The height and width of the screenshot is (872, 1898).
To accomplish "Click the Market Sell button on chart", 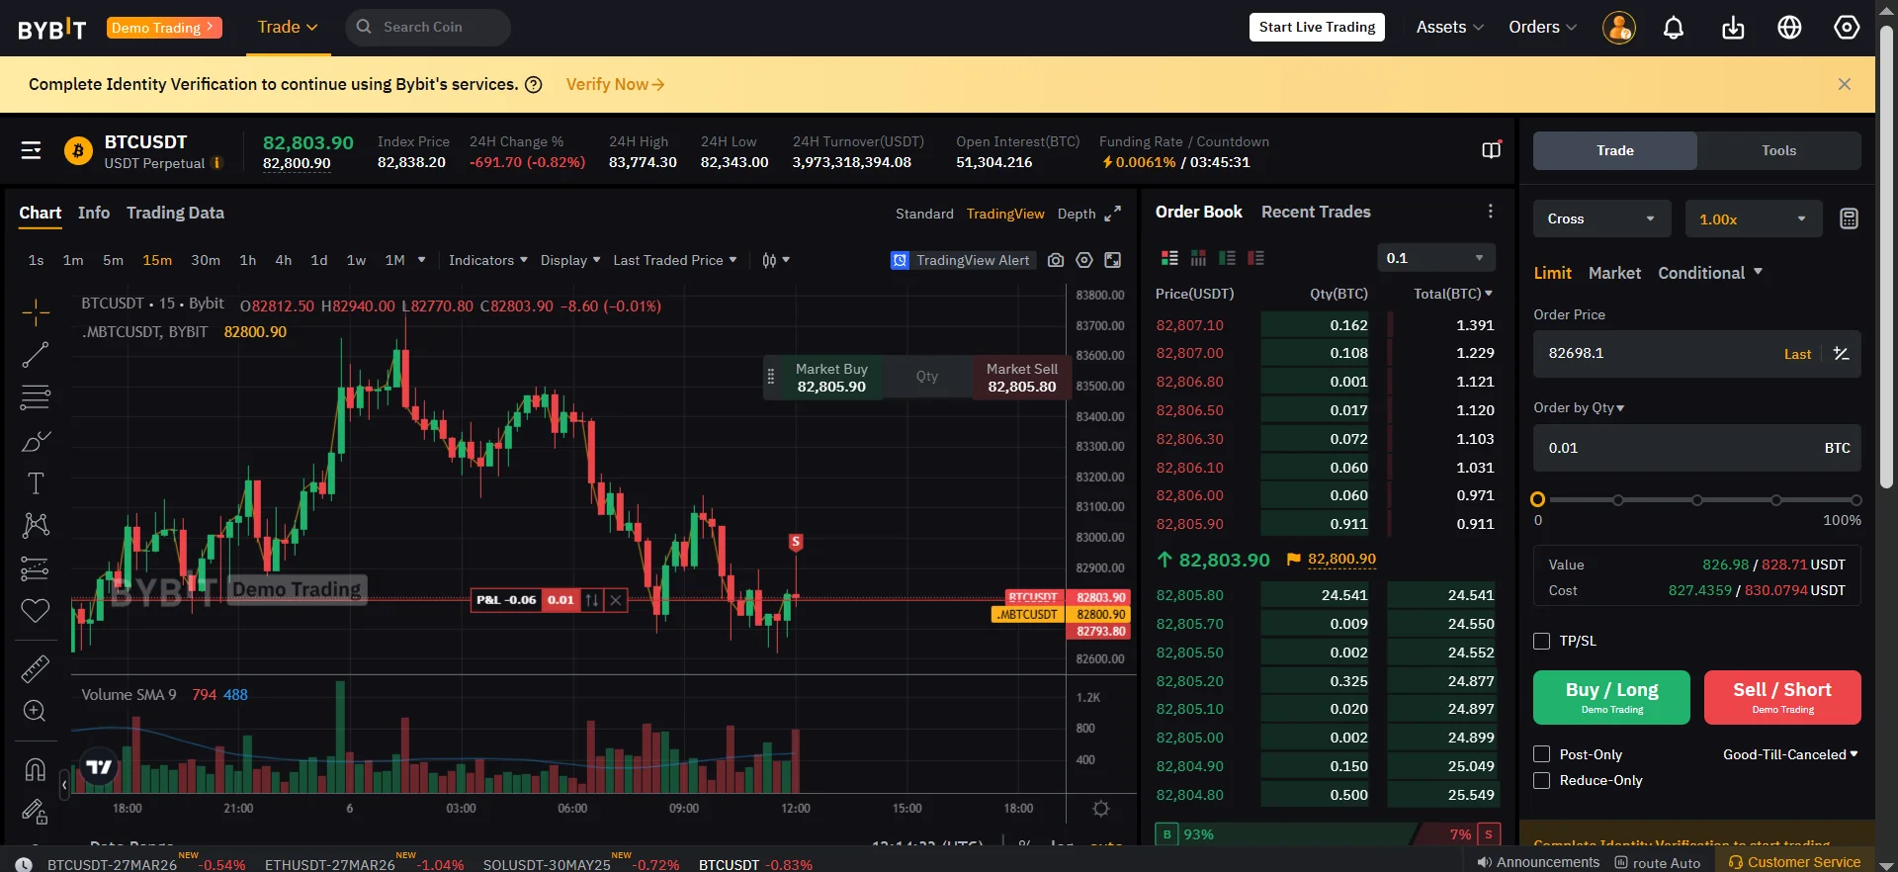I will 1022,378.
